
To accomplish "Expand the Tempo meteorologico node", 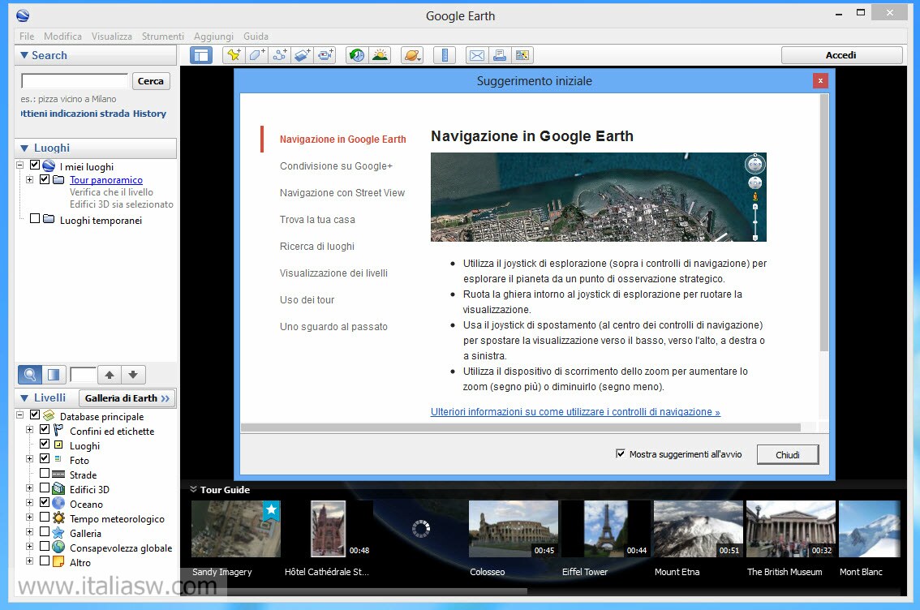I will [29, 518].
